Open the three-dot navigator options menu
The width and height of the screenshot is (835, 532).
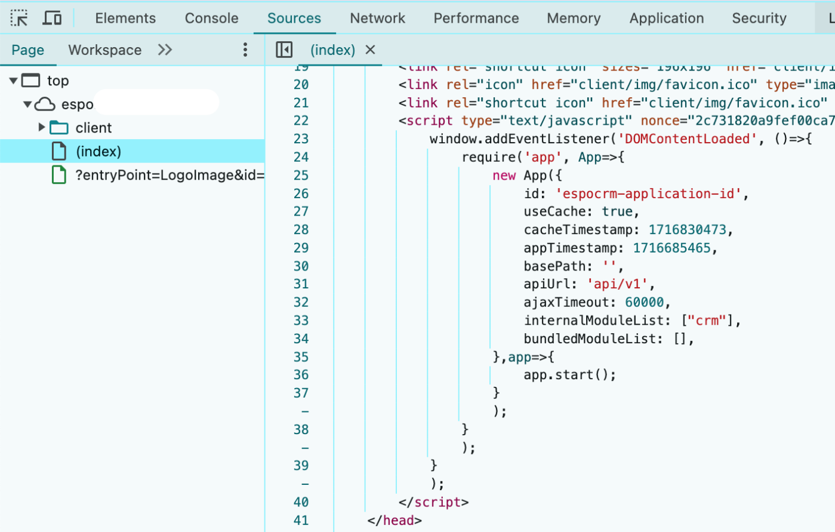(245, 50)
